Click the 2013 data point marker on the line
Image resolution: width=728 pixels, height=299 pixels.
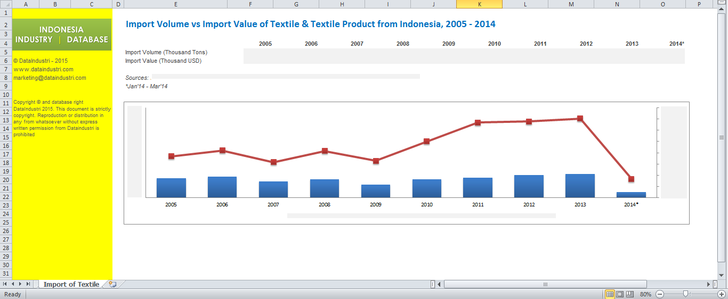point(580,119)
